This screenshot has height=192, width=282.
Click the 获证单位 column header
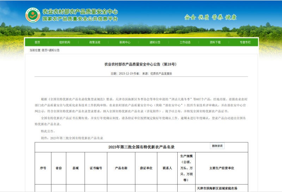point(146,168)
